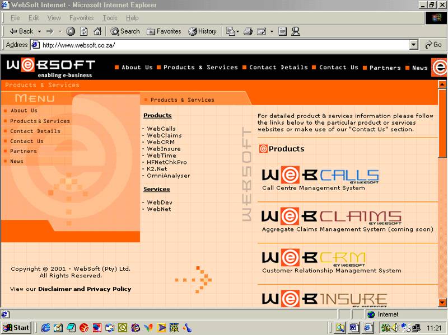
Task: Select News in left menu
Action: point(17,161)
